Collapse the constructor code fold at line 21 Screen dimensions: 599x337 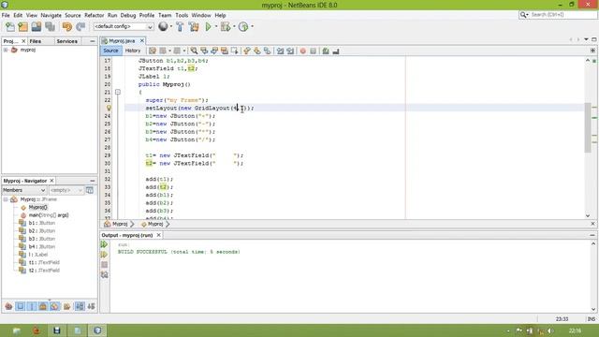118,92
